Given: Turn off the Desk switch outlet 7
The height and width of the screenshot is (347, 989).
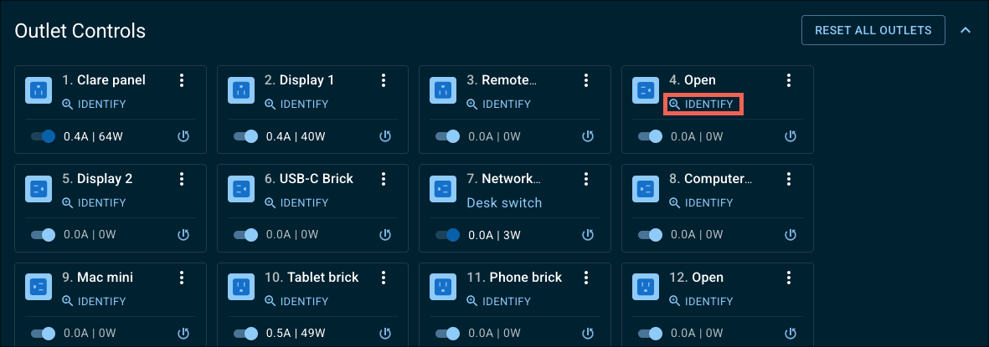Looking at the screenshot, I should tap(448, 235).
